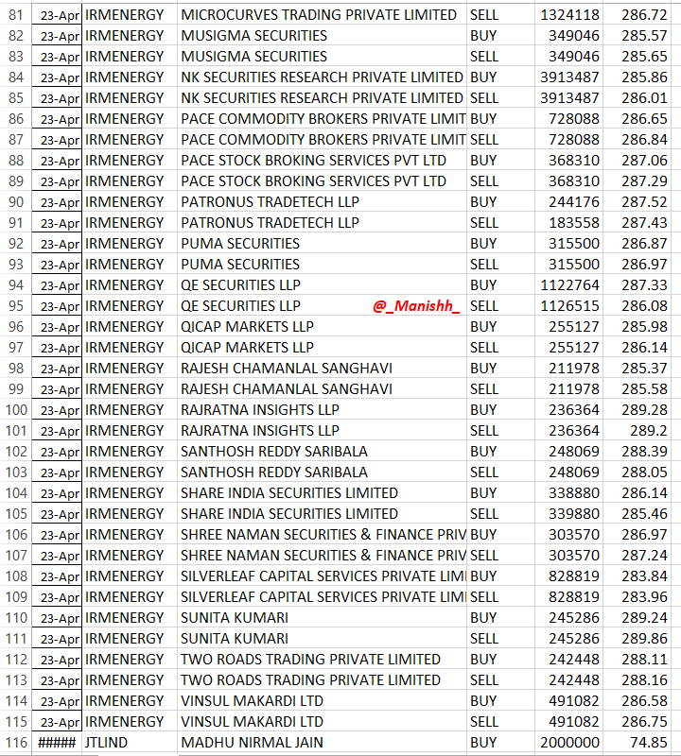Select row header 95

pyautogui.click(x=16, y=305)
